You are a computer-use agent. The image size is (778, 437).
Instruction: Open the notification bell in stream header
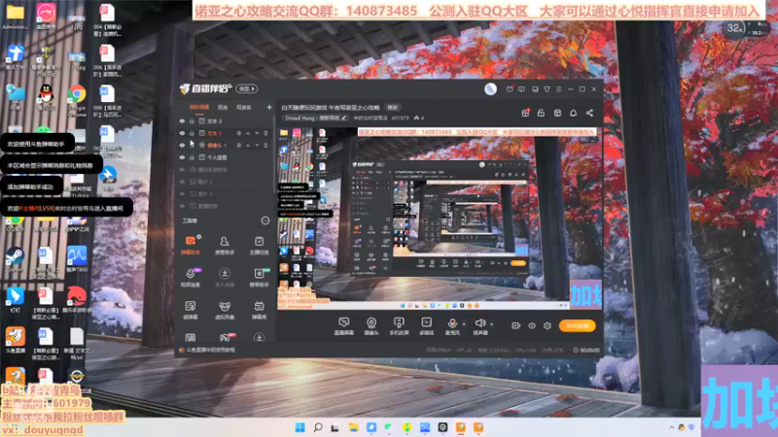pyautogui.click(x=573, y=113)
